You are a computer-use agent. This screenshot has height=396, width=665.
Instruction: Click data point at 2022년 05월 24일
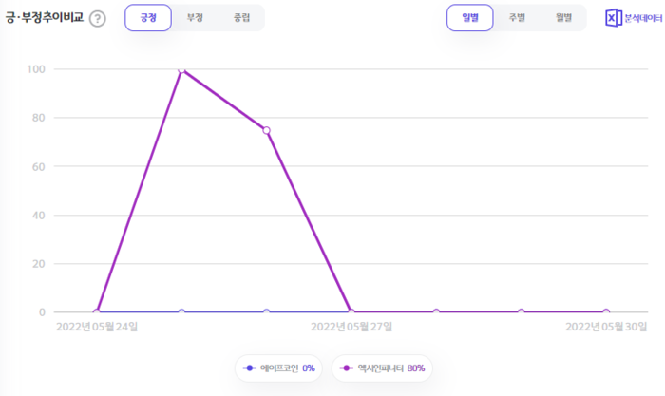click(x=96, y=311)
